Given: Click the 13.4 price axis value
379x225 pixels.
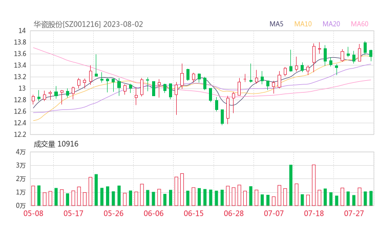Looking at the screenshot, I should (x=20, y=65).
